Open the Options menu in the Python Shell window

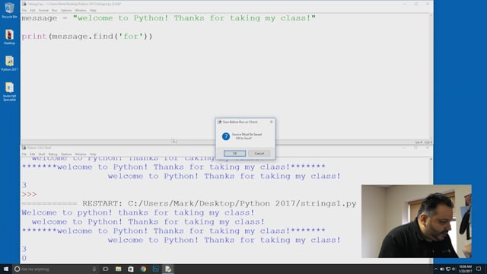point(66,154)
